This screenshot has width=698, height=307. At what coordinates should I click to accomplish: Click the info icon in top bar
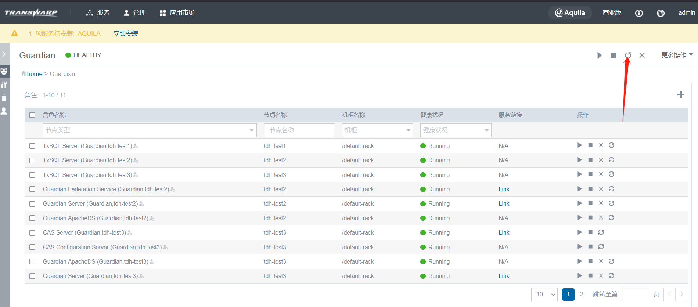pyautogui.click(x=639, y=13)
